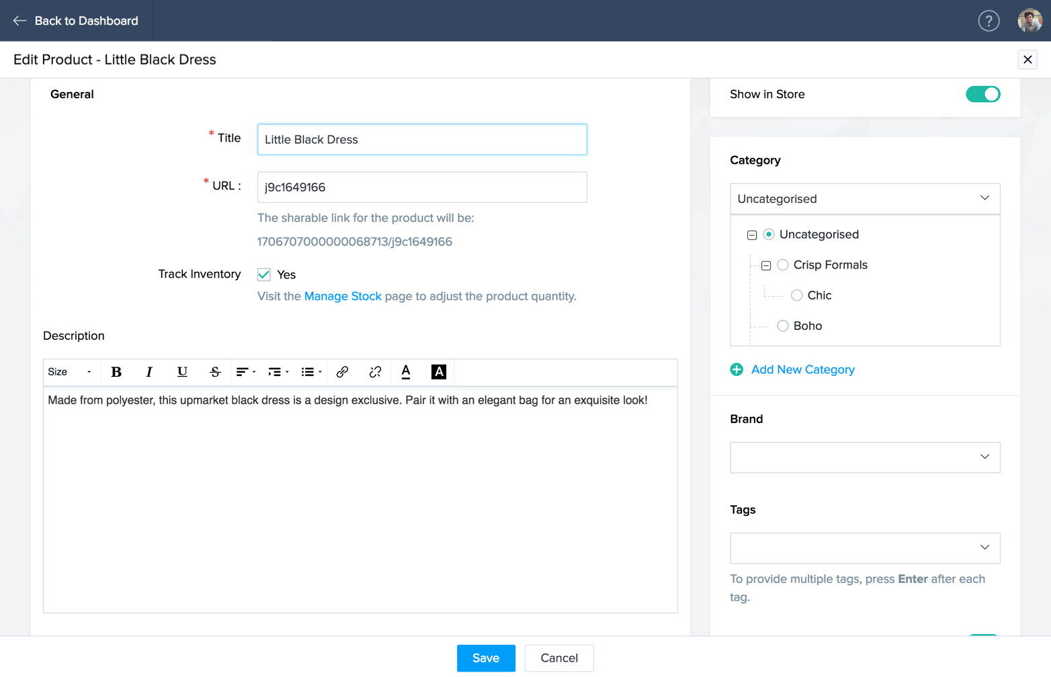Image resolution: width=1051 pixels, height=677 pixels.
Task: Apply strikethrough formatting
Action: click(215, 372)
